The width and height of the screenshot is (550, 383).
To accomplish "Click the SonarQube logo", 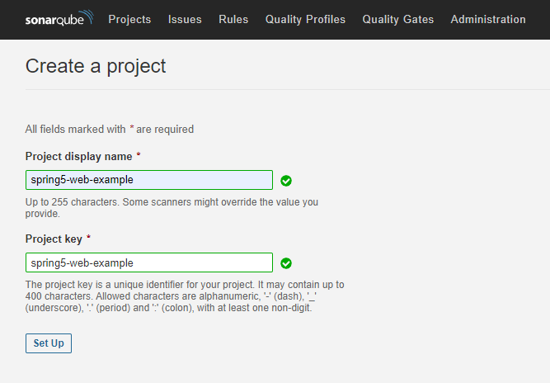I will [x=59, y=19].
